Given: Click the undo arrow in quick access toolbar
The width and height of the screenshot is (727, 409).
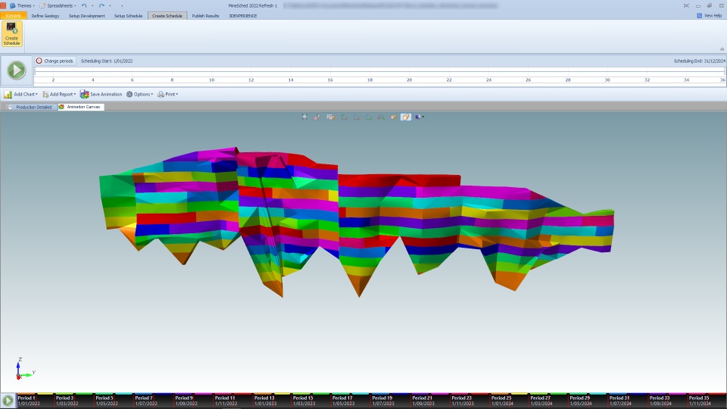Looking at the screenshot, I should (x=84, y=5).
